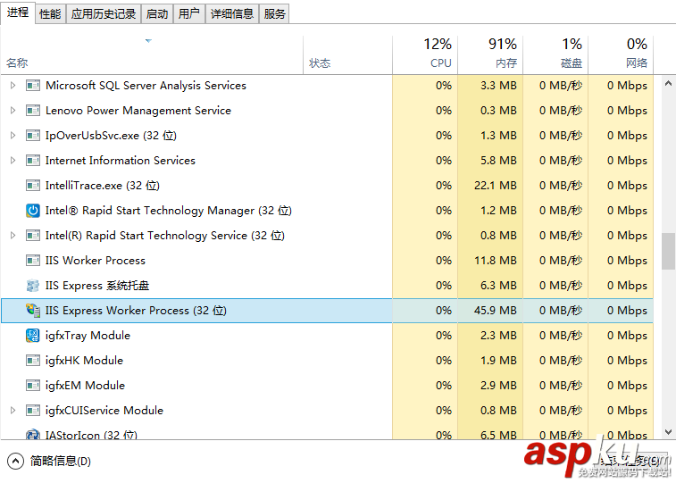Select the IIS Express Worker Process (32 位) row
This screenshot has width=676, height=483.
327,310
